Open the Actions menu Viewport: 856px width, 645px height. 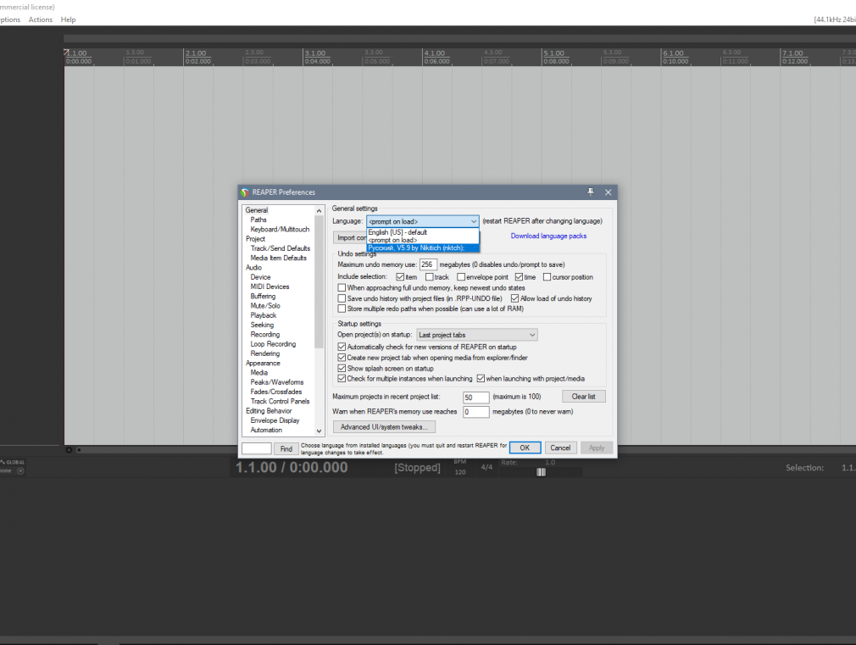click(x=41, y=19)
